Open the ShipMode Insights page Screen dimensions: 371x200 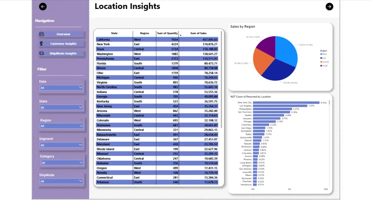click(x=61, y=53)
